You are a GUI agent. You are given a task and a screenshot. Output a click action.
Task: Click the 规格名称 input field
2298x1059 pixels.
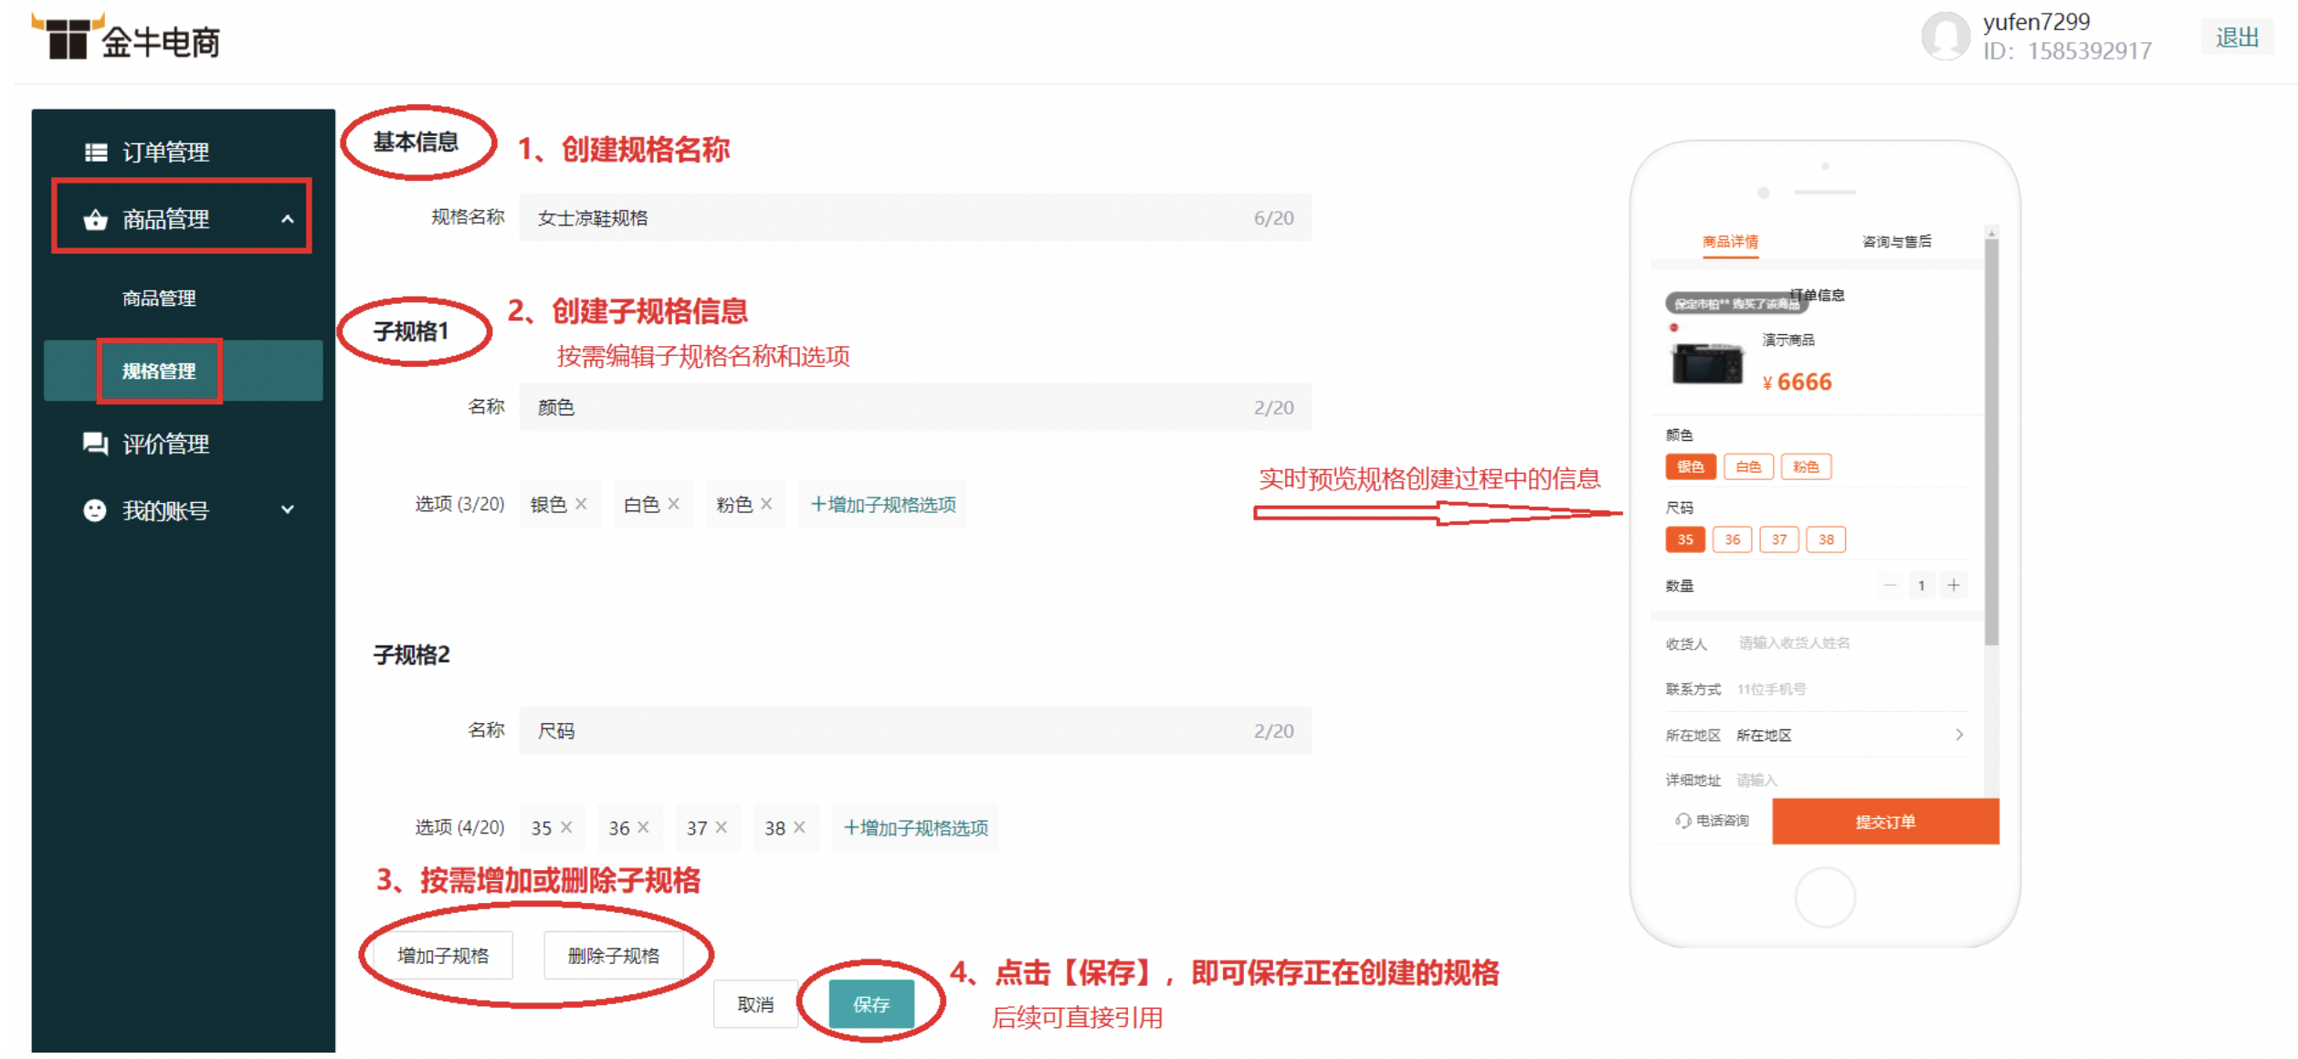[x=915, y=218]
